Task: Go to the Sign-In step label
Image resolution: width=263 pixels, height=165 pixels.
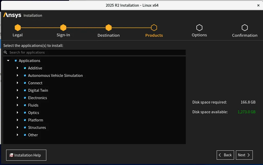Action: click(63, 35)
